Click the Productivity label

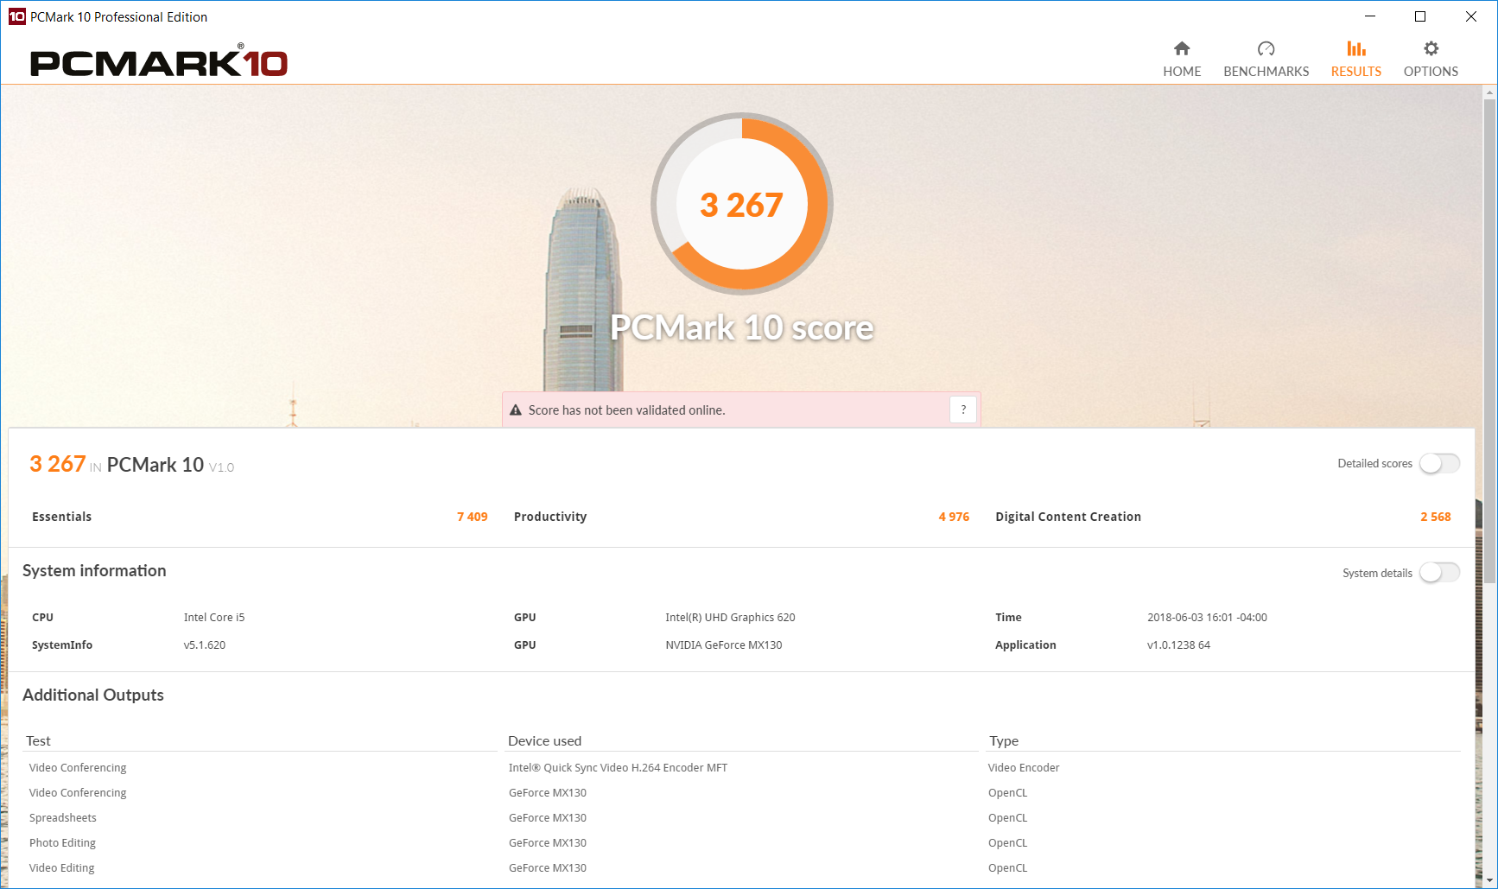pos(550,517)
